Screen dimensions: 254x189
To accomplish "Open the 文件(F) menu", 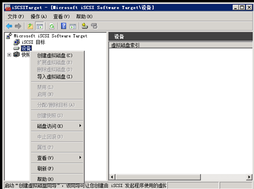I will pos(16,16).
